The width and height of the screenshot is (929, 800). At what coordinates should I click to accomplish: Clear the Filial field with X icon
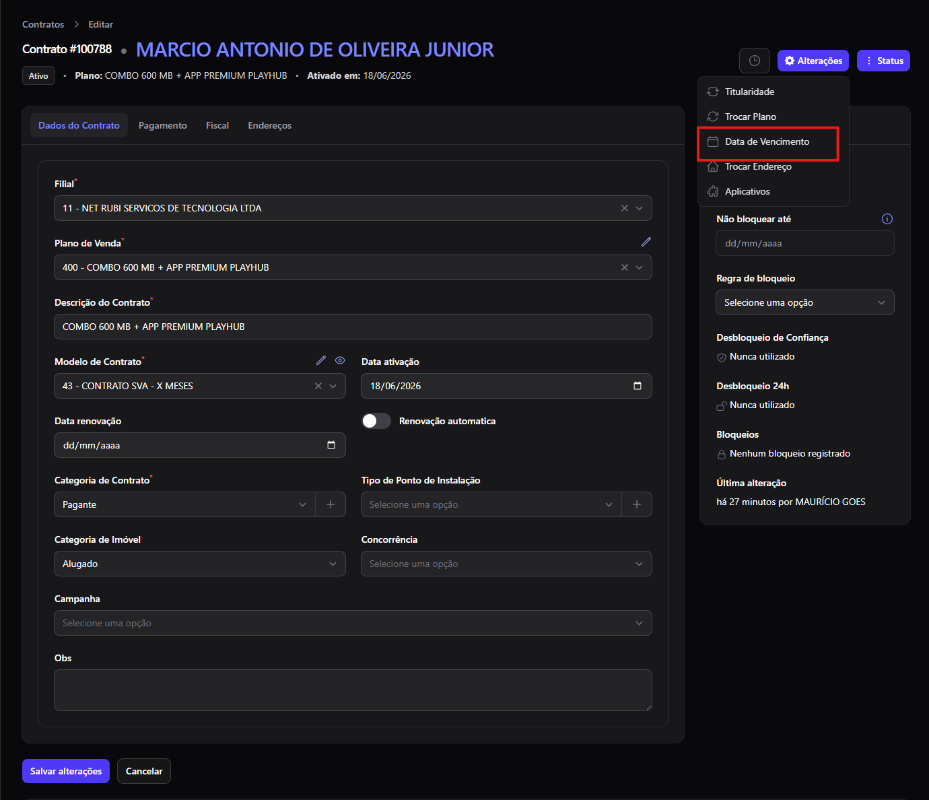point(625,208)
